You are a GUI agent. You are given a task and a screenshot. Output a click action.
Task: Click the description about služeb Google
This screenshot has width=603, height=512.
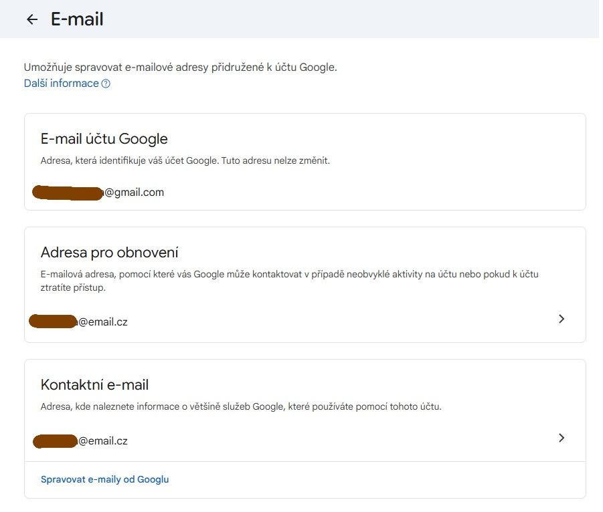pyautogui.click(x=241, y=406)
